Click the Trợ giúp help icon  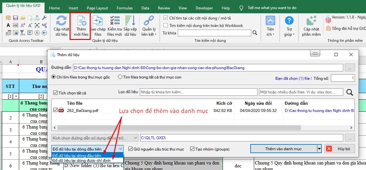[x=289, y=21]
